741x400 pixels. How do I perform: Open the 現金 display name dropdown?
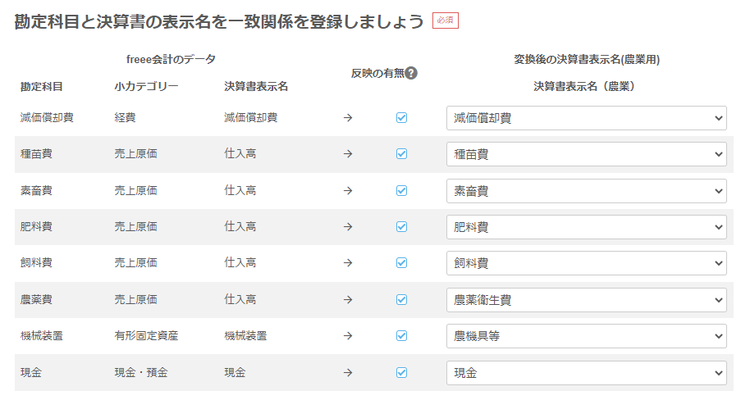pos(587,373)
